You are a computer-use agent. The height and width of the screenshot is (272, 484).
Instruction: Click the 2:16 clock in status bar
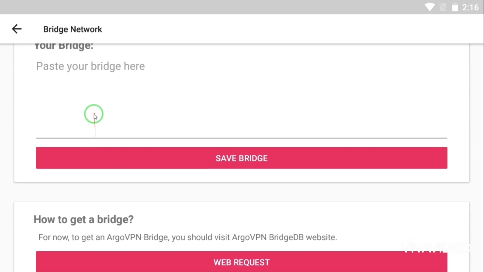point(470,7)
